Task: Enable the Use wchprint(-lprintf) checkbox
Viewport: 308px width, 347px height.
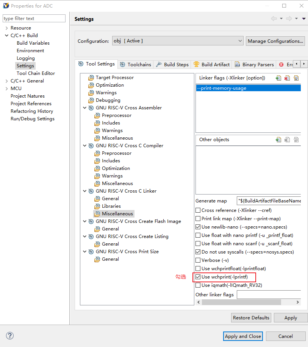Action: [x=198, y=277]
